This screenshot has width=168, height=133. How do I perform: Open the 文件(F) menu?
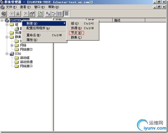point(11,7)
